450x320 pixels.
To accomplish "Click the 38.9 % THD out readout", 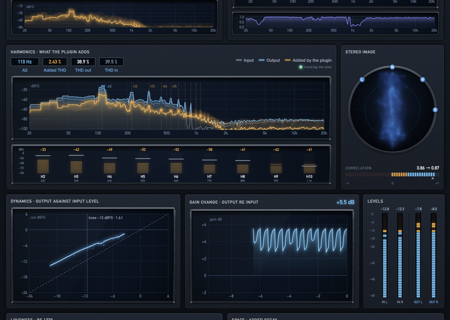I will 83,62.
